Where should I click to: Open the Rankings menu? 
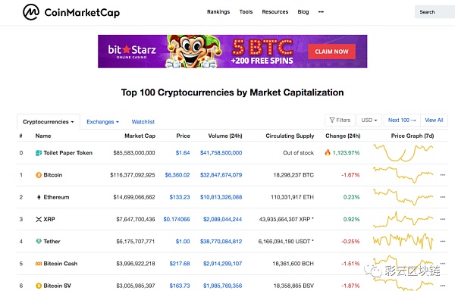218,12
